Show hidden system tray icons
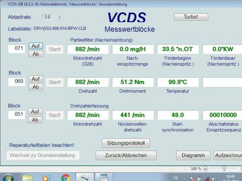Image resolution: width=242 pixels, height=181 pixels. click(184, 179)
